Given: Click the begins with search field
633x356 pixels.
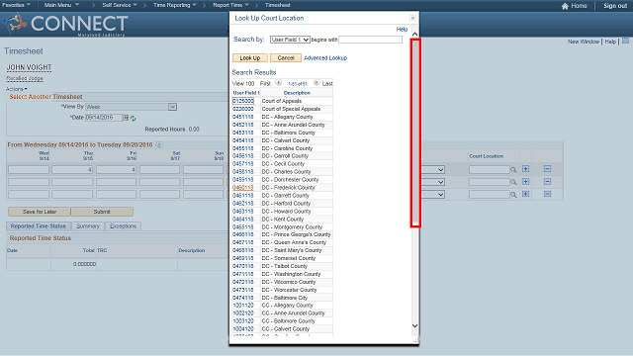Looking at the screenshot, I should [370, 40].
